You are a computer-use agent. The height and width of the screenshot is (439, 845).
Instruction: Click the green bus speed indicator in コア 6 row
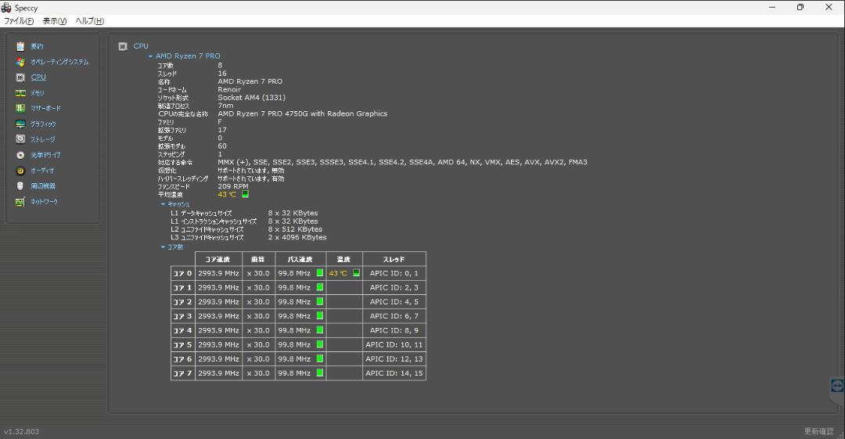(319, 358)
